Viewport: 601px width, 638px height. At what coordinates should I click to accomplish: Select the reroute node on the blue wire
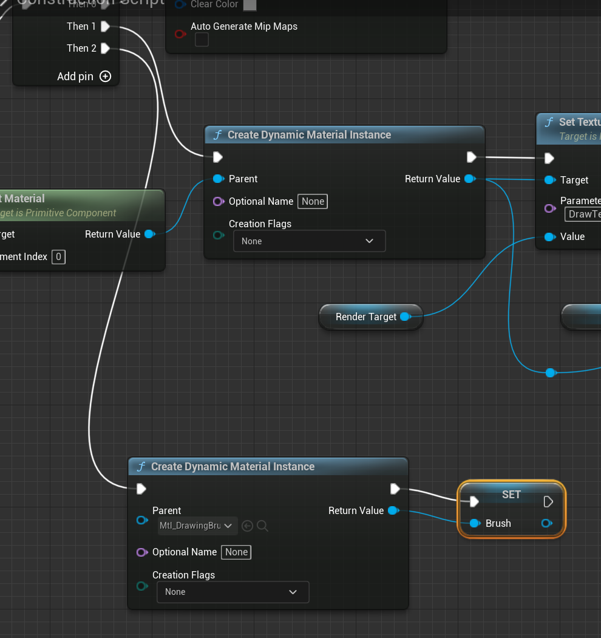tap(550, 372)
